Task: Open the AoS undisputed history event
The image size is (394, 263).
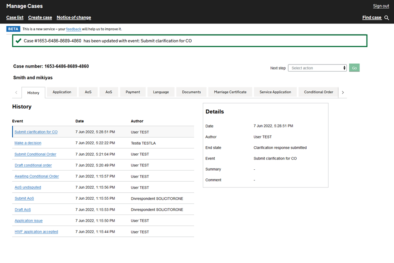Action: (28, 187)
